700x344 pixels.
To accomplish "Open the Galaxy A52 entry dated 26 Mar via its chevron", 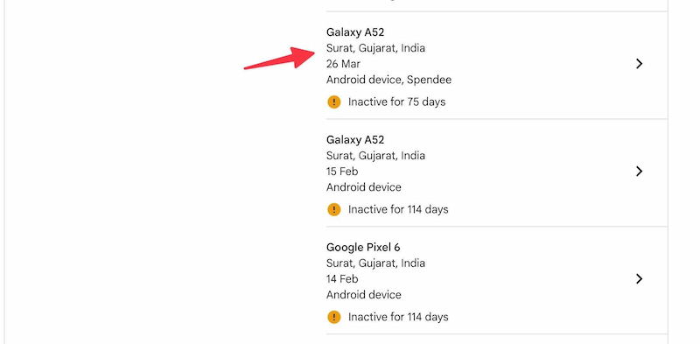I will (639, 64).
